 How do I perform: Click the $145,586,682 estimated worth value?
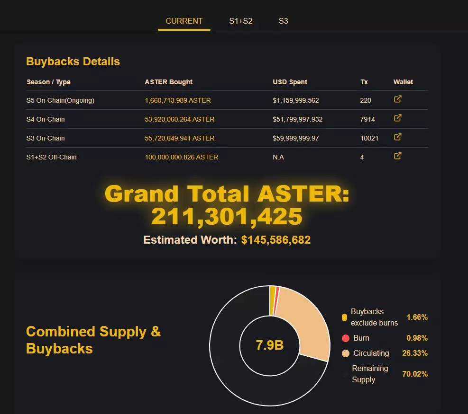[x=275, y=240]
